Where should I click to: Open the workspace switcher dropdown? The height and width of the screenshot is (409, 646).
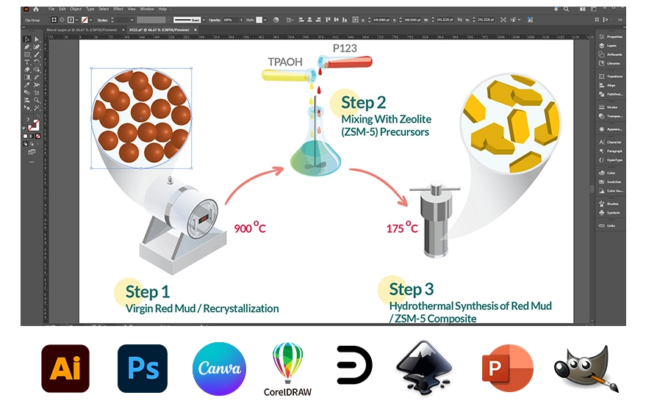click(594, 9)
